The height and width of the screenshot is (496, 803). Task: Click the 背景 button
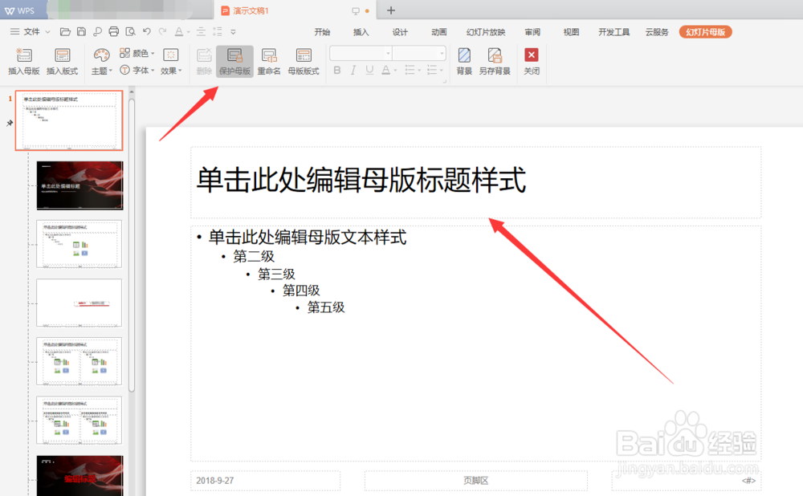(464, 62)
